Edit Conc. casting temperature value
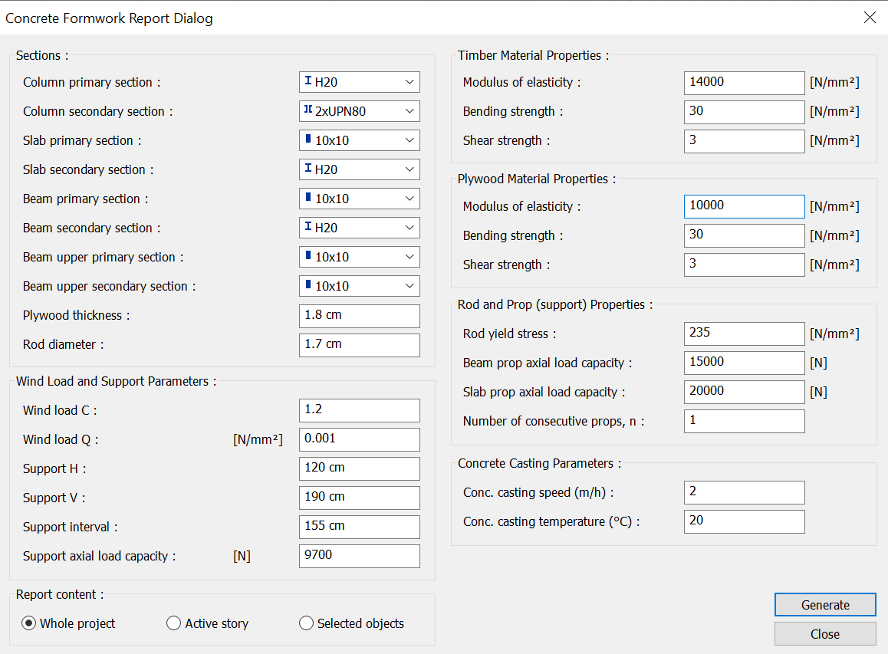Image resolution: width=888 pixels, height=654 pixels. click(x=744, y=521)
